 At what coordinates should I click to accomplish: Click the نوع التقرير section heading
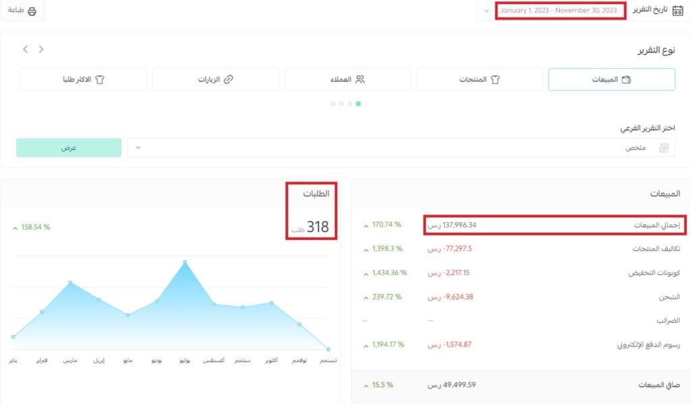656,50
